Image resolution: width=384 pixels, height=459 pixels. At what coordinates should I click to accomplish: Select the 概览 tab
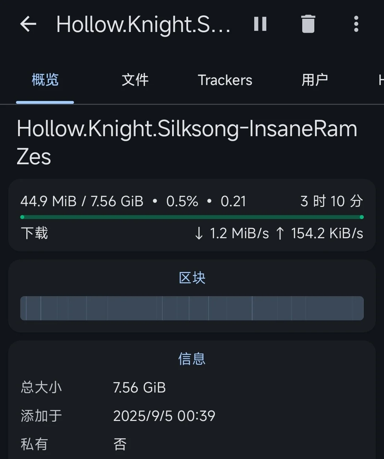coord(45,80)
